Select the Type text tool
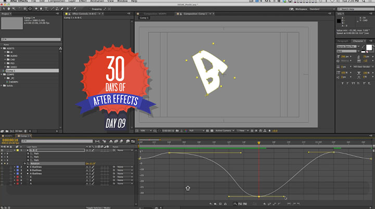The width and height of the screenshot is (375, 209). [46, 9]
